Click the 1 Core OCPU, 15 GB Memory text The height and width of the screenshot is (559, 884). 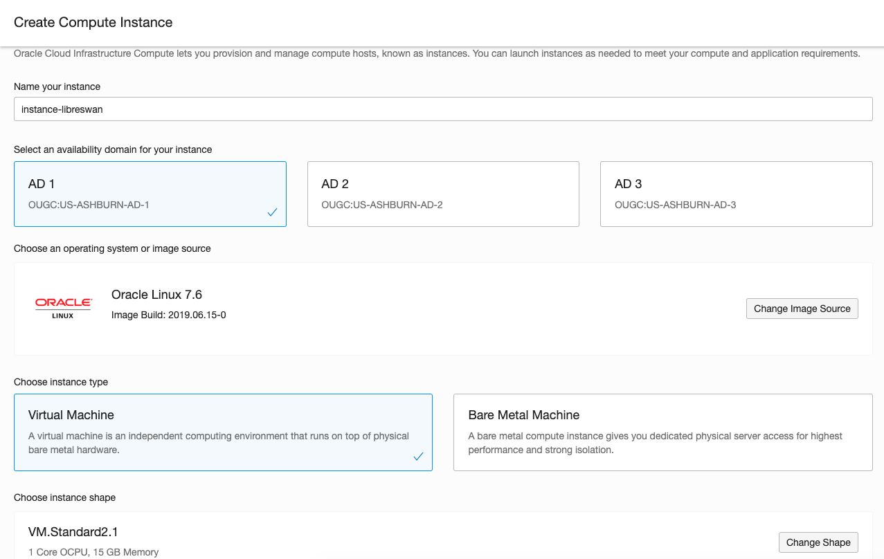[93, 552]
